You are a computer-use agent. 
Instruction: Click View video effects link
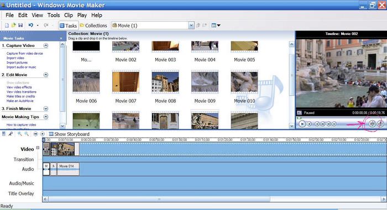pos(19,87)
